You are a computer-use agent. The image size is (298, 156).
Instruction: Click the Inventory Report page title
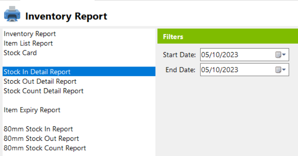(x=66, y=16)
